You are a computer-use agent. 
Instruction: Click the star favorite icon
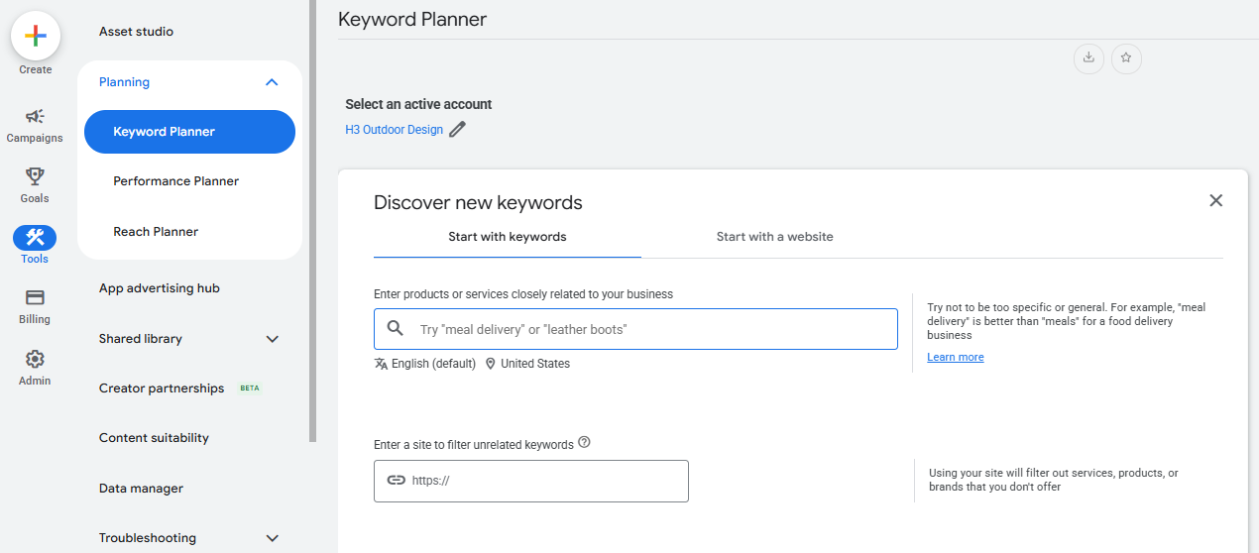[1126, 57]
